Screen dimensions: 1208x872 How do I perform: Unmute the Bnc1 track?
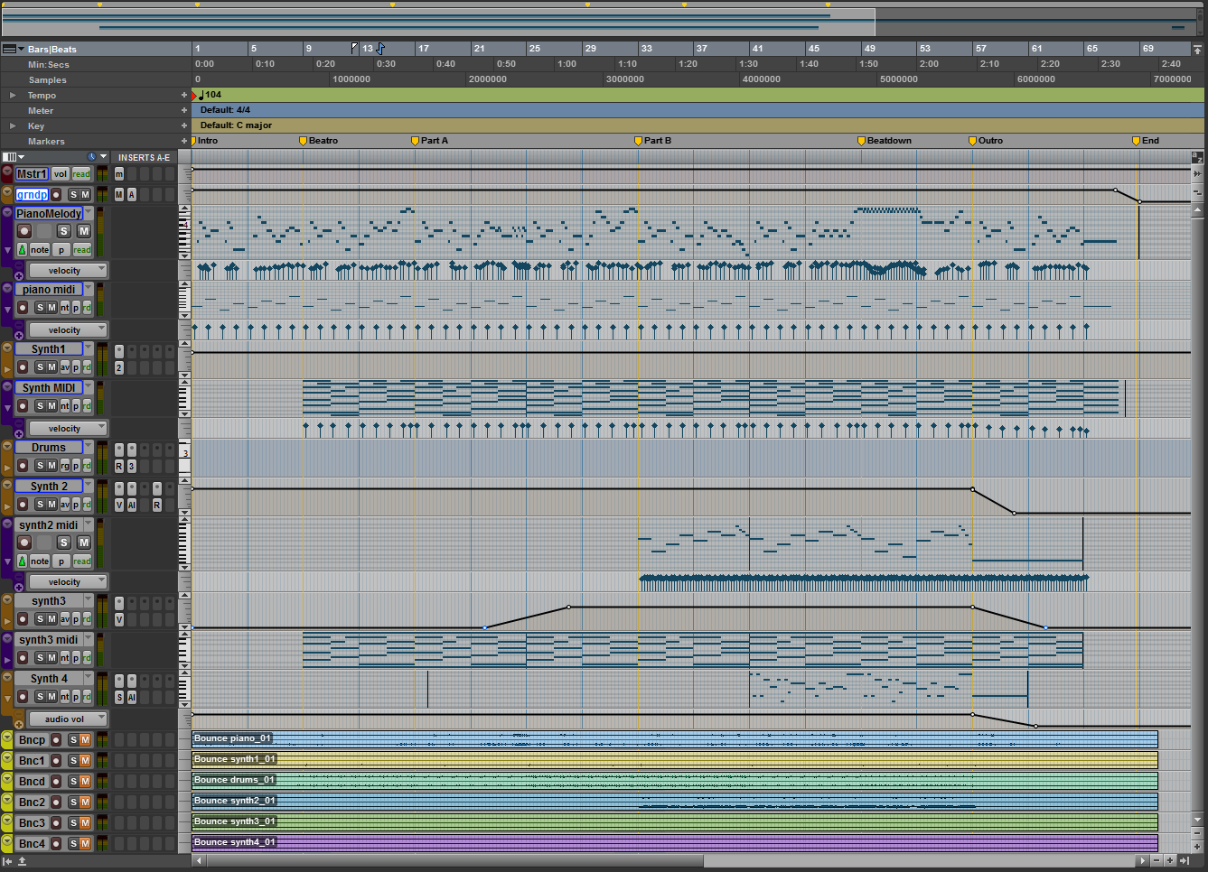tap(85, 761)
